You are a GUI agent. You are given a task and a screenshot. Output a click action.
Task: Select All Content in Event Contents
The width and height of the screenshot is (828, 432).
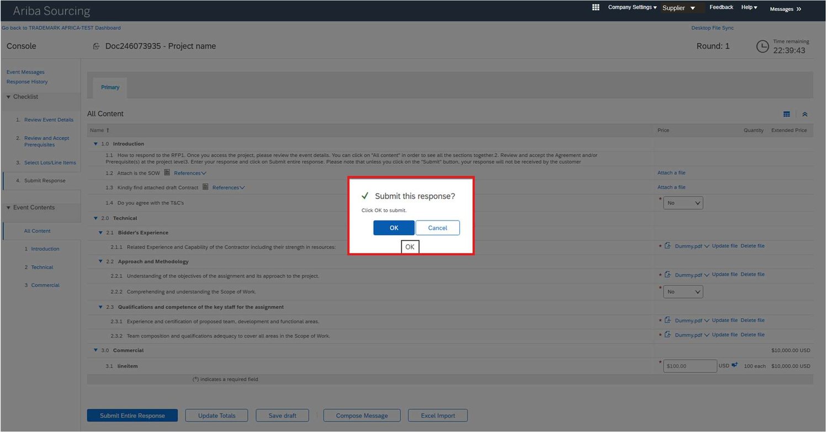37,231
